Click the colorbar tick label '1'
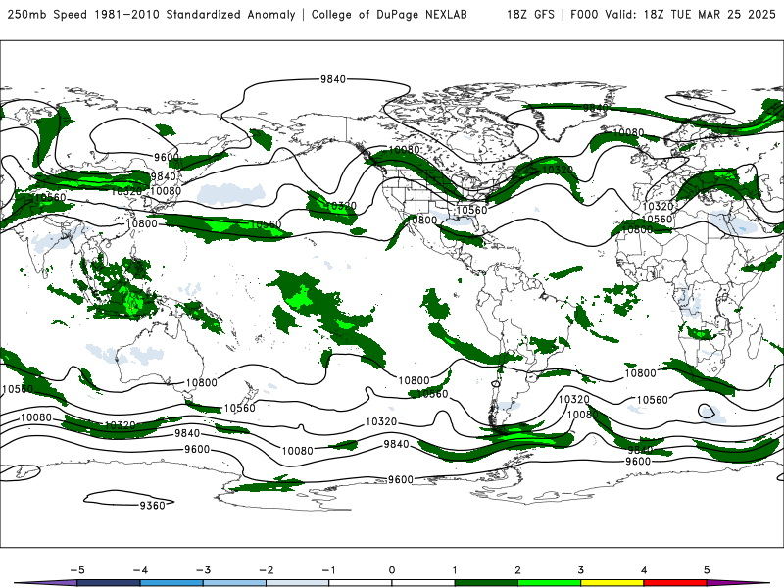The image size is (784, 588). [455, 570]
